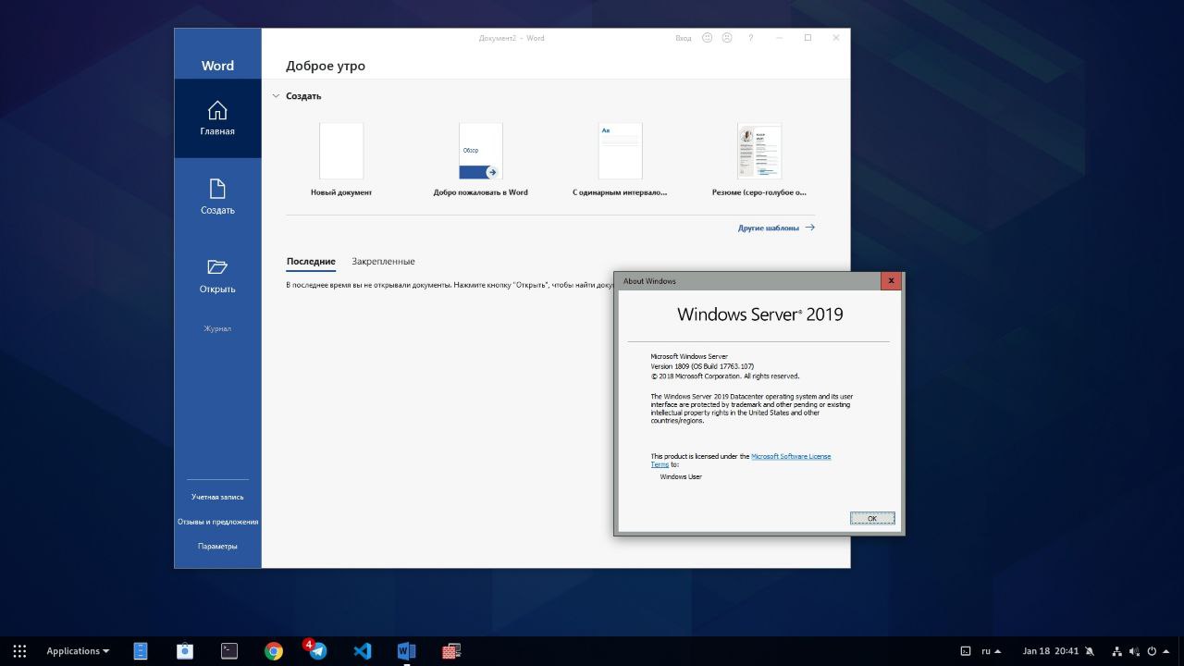Click the Version 1809 OS Build text
Image resolution: width=1184 pixels, height=666 pixels.
click(x=702, y=366)
